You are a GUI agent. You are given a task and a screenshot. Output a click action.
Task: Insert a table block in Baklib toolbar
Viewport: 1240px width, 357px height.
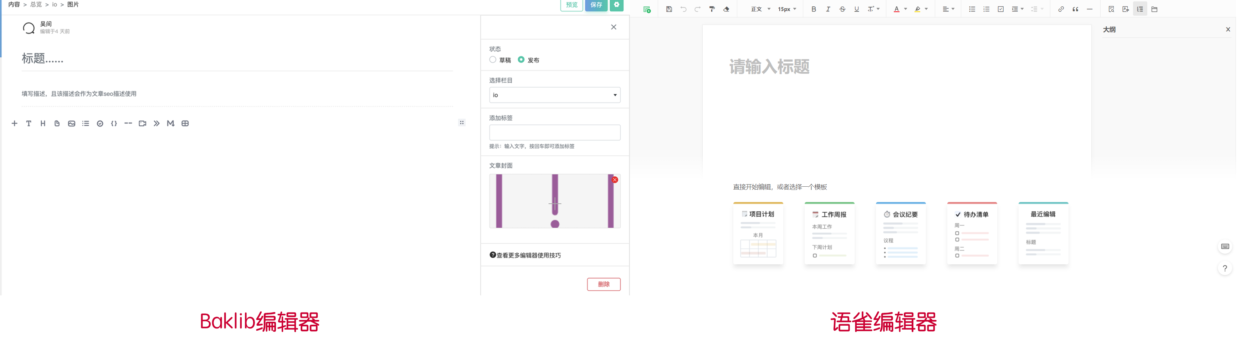click(x=185, y=124)
